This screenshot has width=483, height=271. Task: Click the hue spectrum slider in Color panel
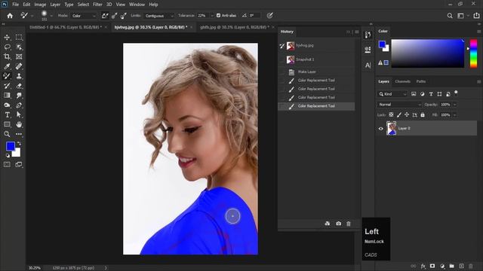473,53
